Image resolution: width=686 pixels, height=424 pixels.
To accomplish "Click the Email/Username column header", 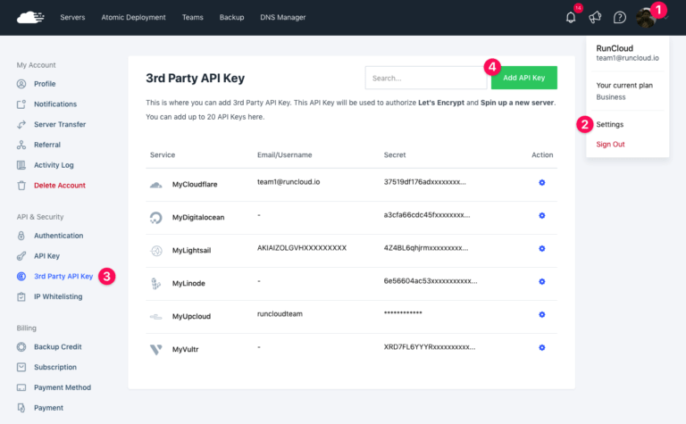I will [284, 154].
